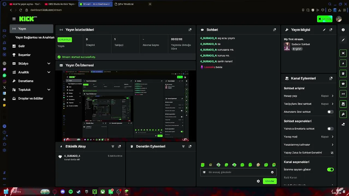Screen dimensions: 349x196
Task: Pop out the Sohbet chat panel
Action: tap(275, 30)
